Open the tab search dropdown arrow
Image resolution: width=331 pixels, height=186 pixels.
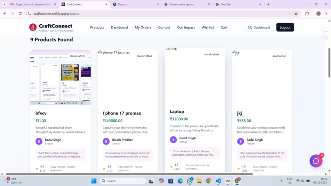pos(4,4)
